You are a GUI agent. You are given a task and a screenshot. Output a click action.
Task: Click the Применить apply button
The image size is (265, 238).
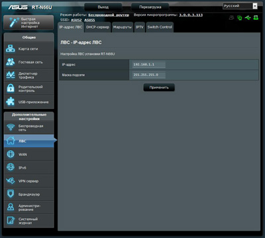pyautogui.click(x=159, y=87)
